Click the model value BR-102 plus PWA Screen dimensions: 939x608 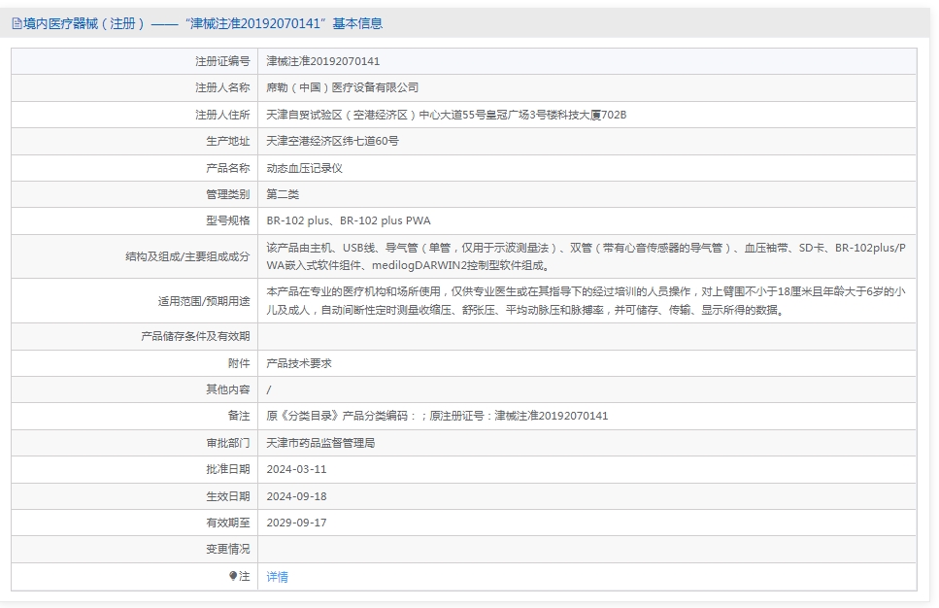pyautogui.click(x=386, y=220)
